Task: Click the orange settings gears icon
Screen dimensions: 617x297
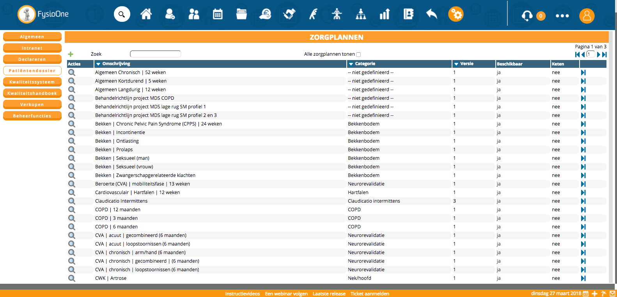Action: (x=456, y=14)
